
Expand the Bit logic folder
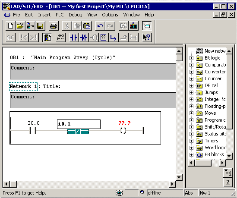(x=191, y=58)
